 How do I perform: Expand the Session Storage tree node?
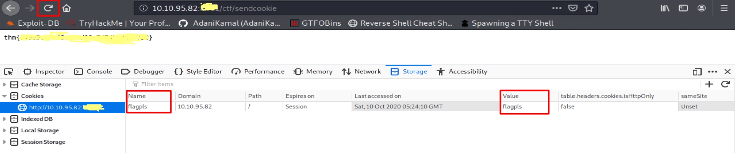coord(5,142)
